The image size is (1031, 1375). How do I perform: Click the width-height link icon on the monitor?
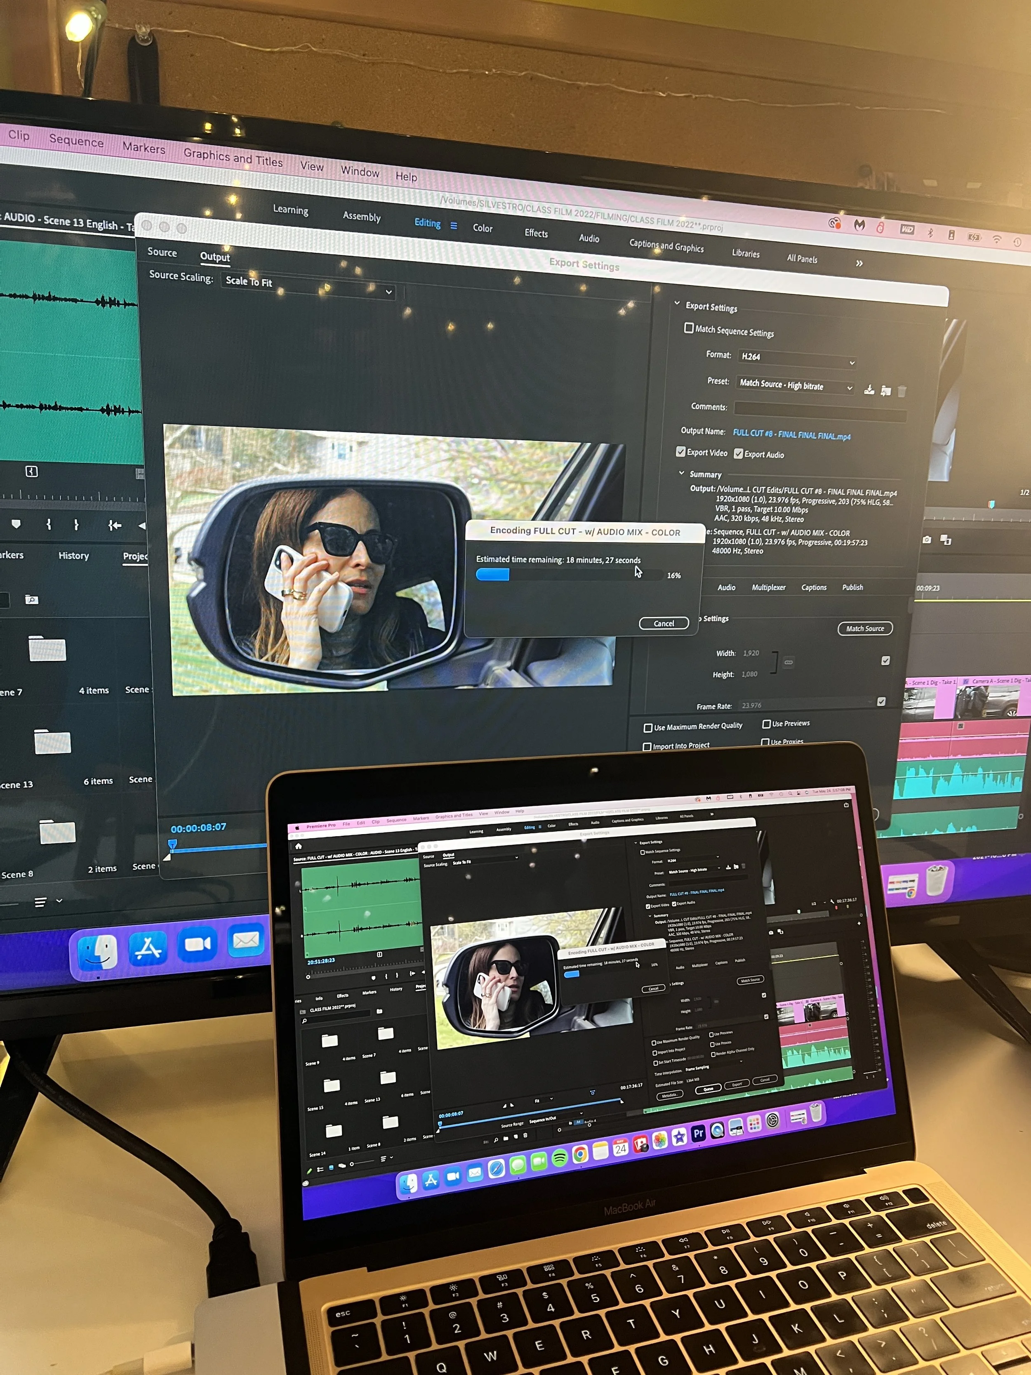click(x=788, y=662)
